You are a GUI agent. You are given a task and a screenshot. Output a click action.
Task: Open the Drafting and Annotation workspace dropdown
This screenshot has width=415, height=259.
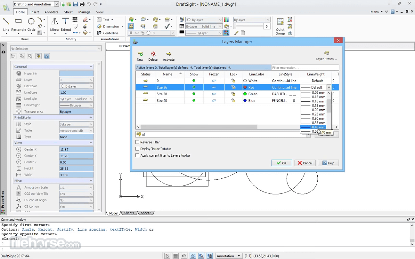(x=56, y=4)
